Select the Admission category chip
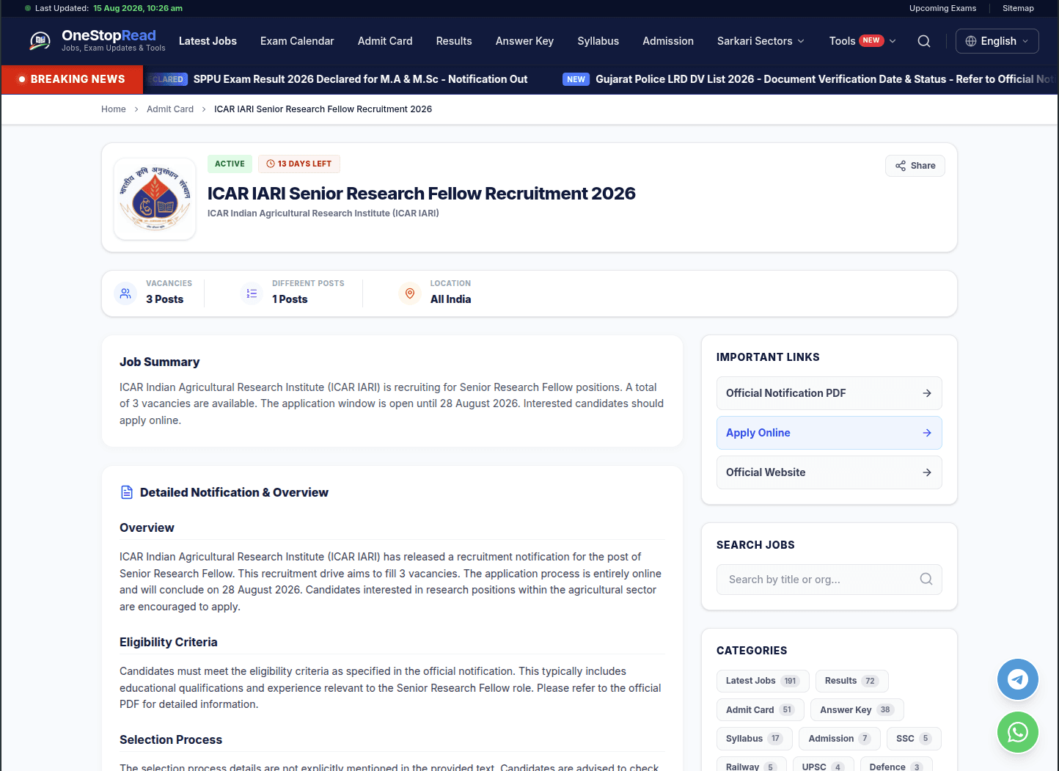 pos(840,739)
